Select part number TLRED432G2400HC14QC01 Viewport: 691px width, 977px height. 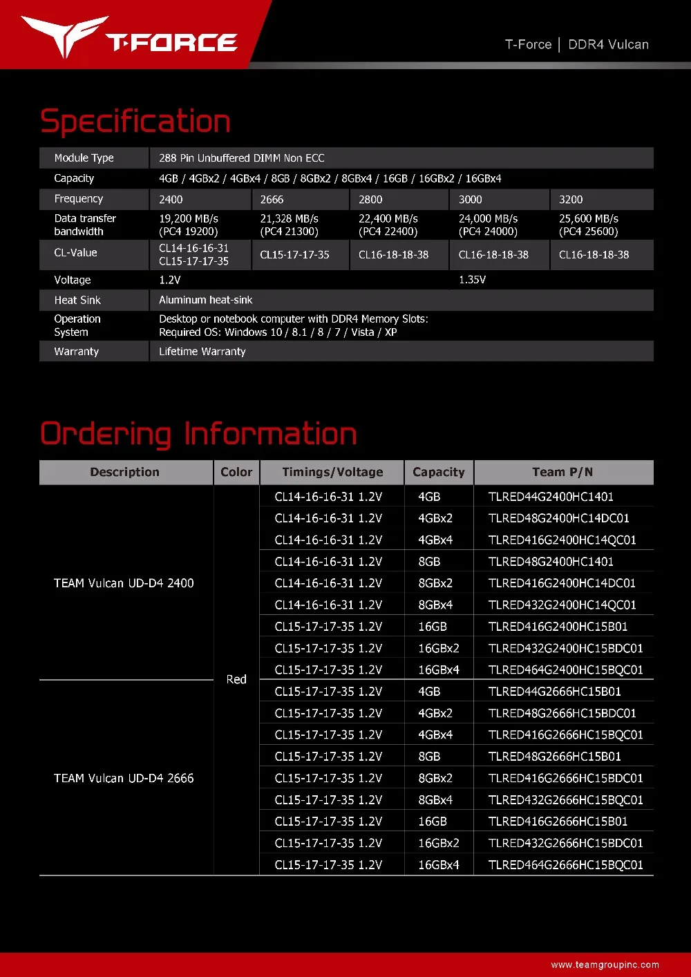(562, 605)
